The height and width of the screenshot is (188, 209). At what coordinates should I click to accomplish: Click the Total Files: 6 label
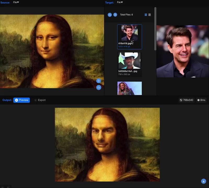pyautogui.click(x=126, y=15)
